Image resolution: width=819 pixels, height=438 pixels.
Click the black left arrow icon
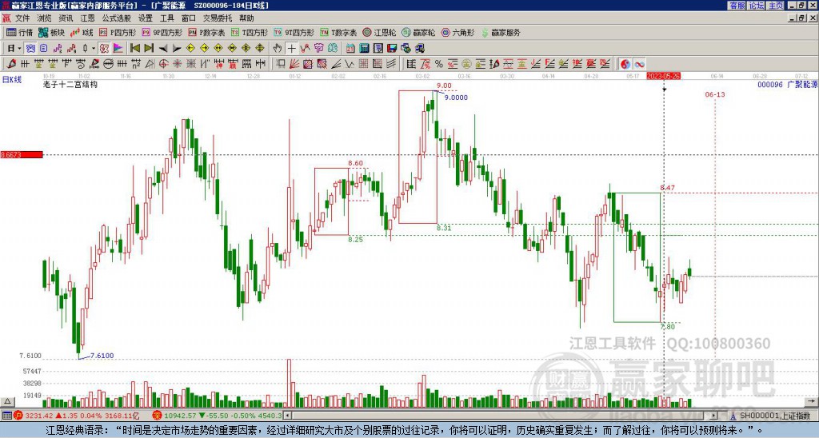coord(163,49)
